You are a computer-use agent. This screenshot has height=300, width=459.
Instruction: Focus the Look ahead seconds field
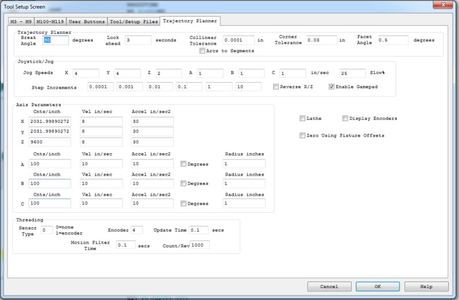pos(138,40)
